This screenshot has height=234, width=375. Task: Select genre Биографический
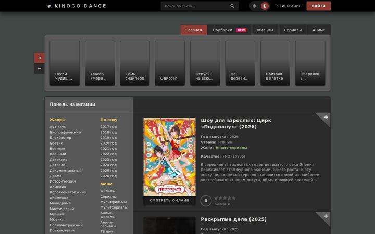65,132
